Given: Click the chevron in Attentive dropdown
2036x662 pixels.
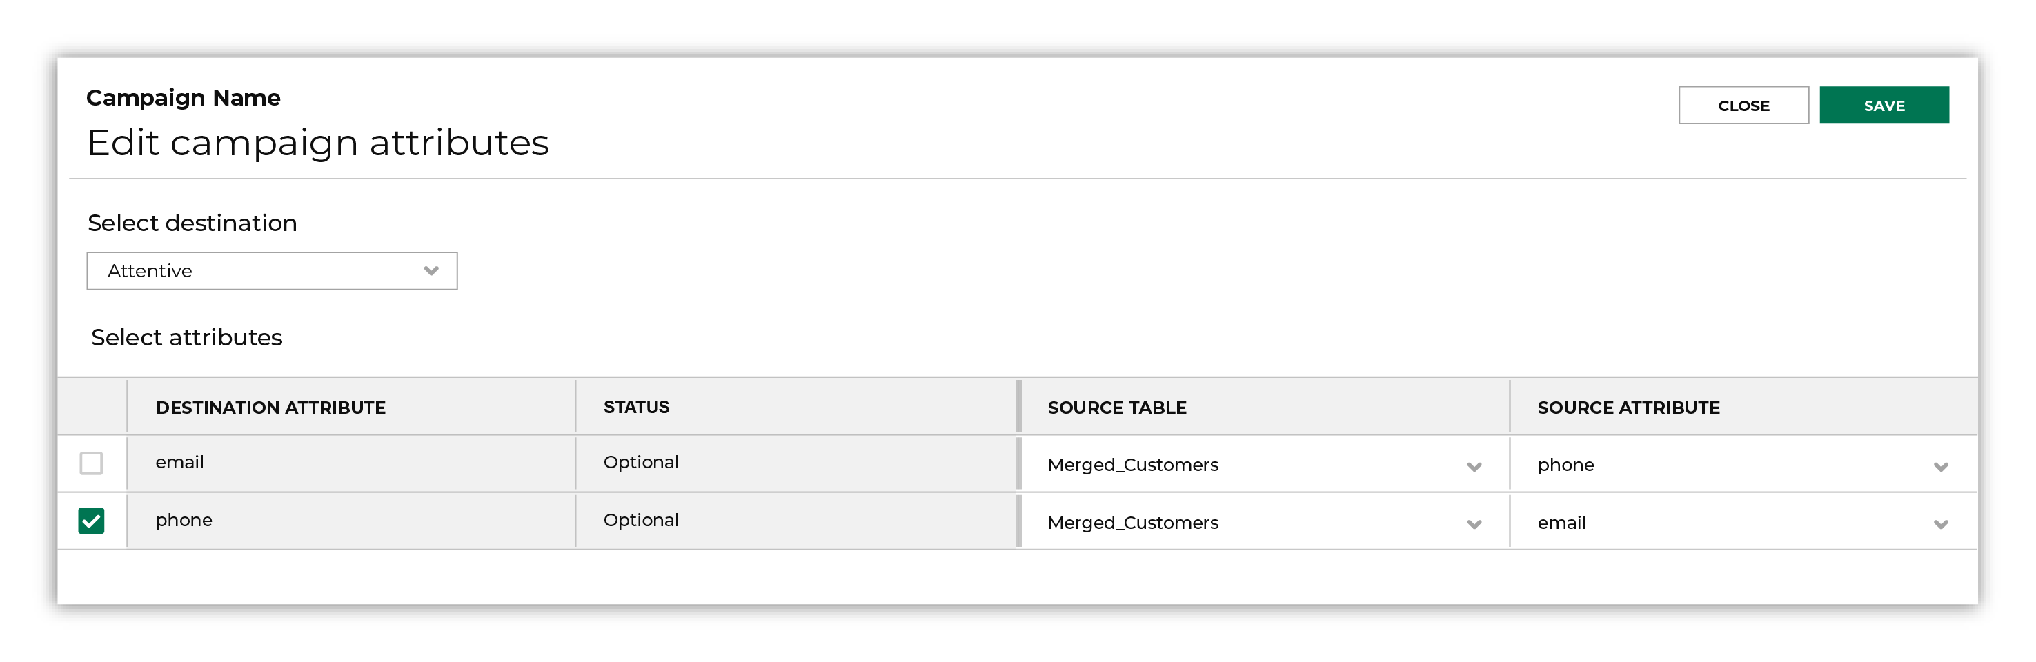Looking at the screenshot, I should tap(431, 271).
